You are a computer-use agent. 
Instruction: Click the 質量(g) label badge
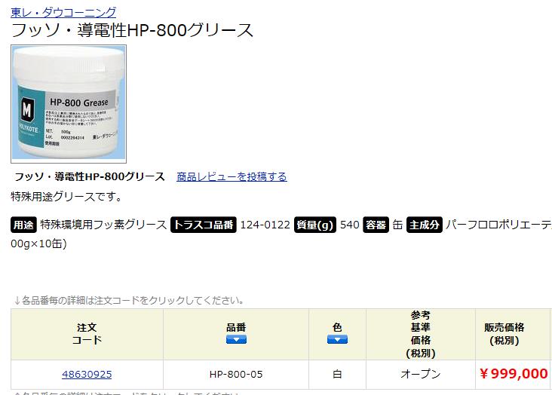pos(314,225)
